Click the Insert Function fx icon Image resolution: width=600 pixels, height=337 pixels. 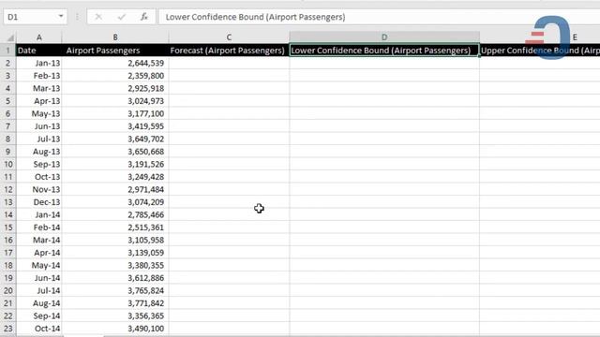(143, 17)
